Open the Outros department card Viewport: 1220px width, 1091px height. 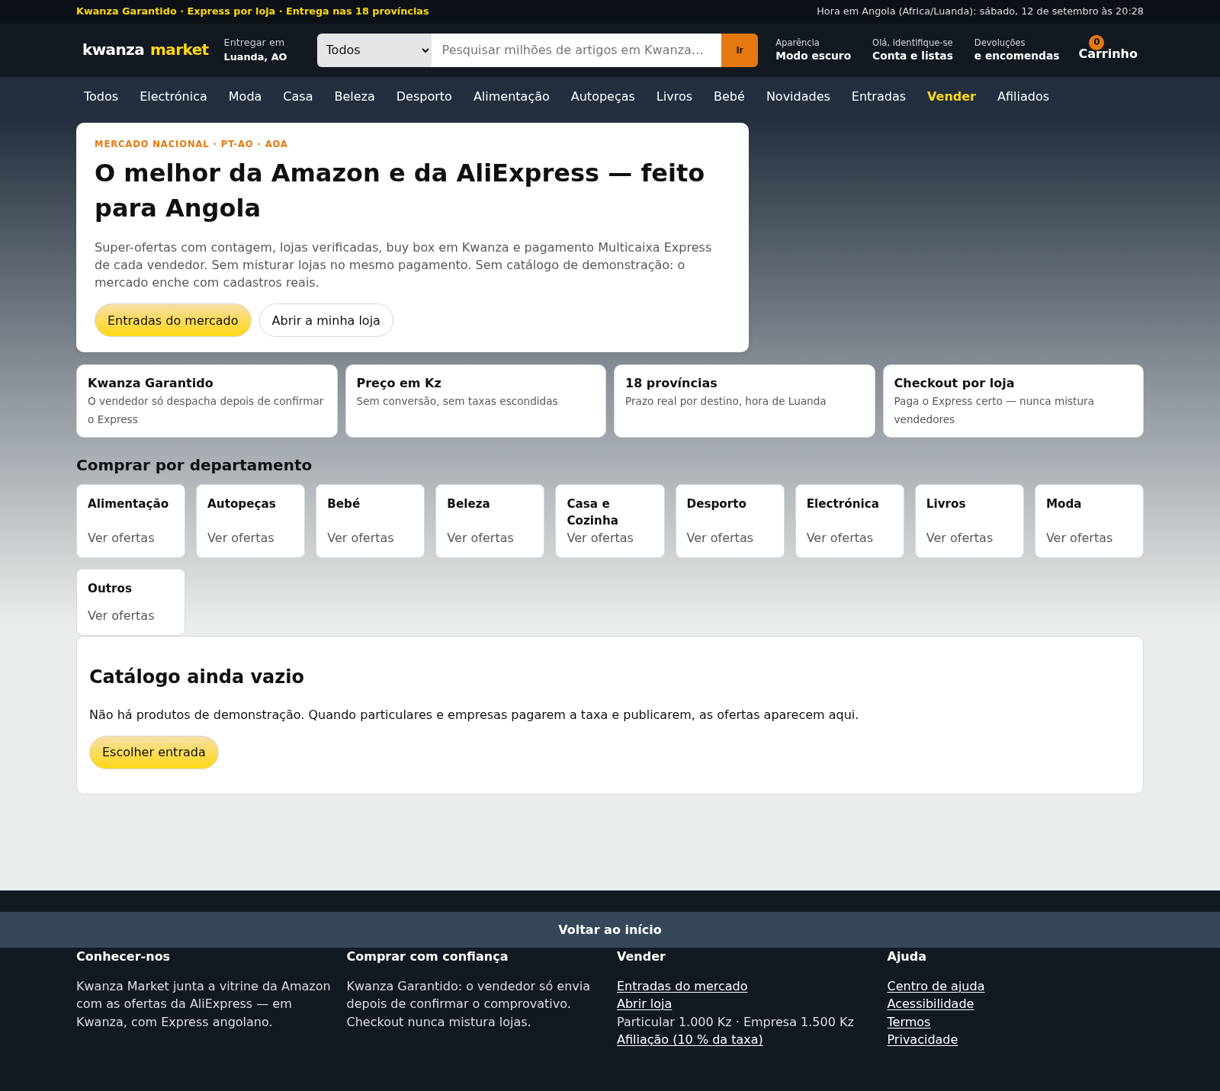[130, 602]
